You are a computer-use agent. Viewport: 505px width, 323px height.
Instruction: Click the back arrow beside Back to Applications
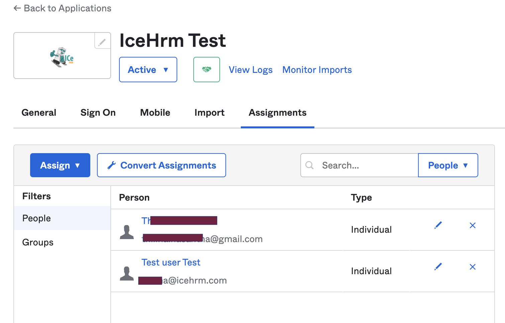click(x=16, y=8)
